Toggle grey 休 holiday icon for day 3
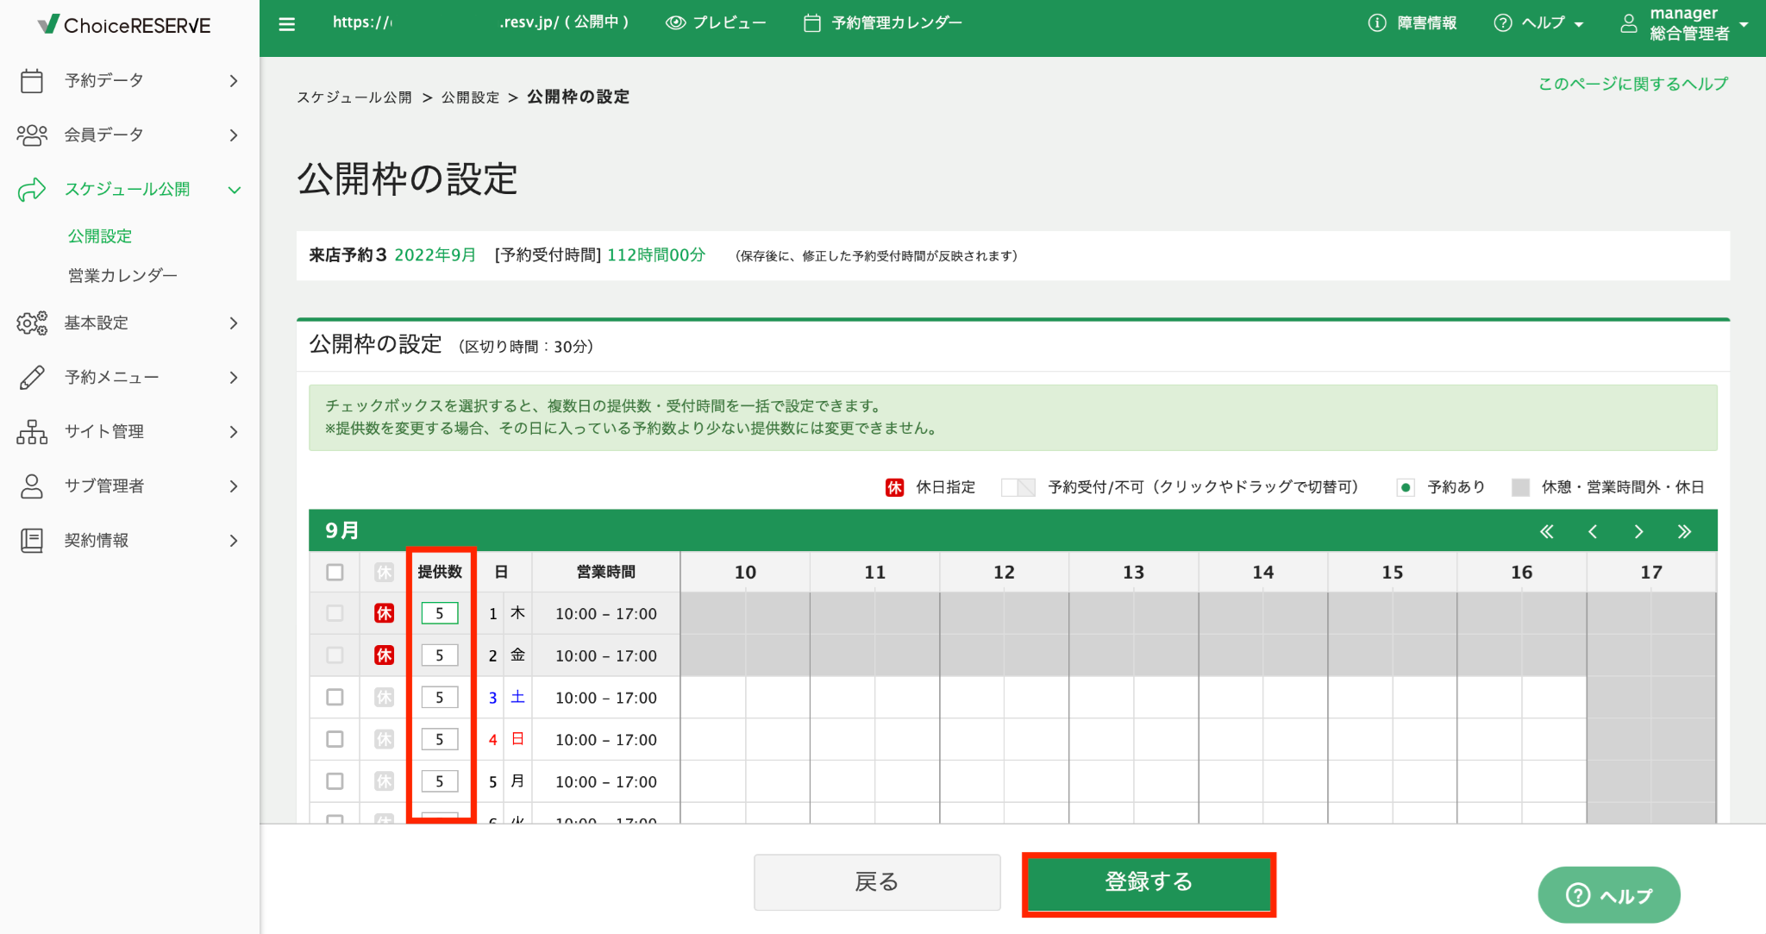Screen dimensions: 1766x934 384,697
